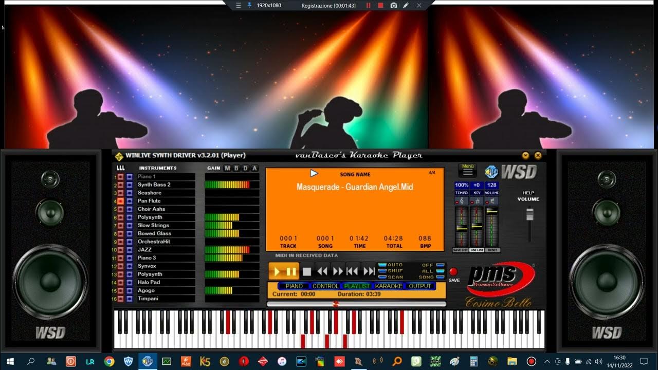Toggle blue solo button for Slow Strings
Screen dimensions: 658x370
(130, 225)
